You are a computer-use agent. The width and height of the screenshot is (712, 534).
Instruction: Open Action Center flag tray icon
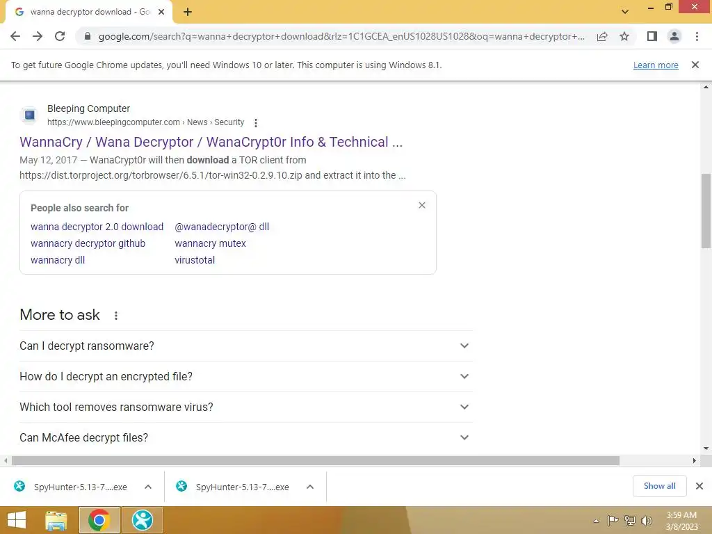tap(613, 520)
